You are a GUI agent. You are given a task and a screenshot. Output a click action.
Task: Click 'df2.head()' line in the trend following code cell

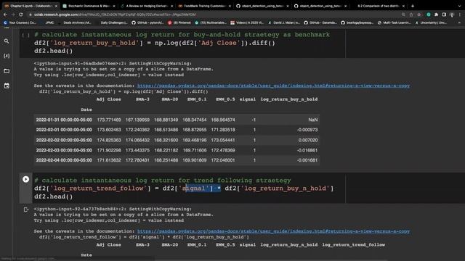tap(53, 196)
